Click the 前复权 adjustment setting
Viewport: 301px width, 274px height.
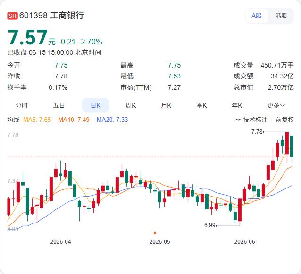click(284, 120)
